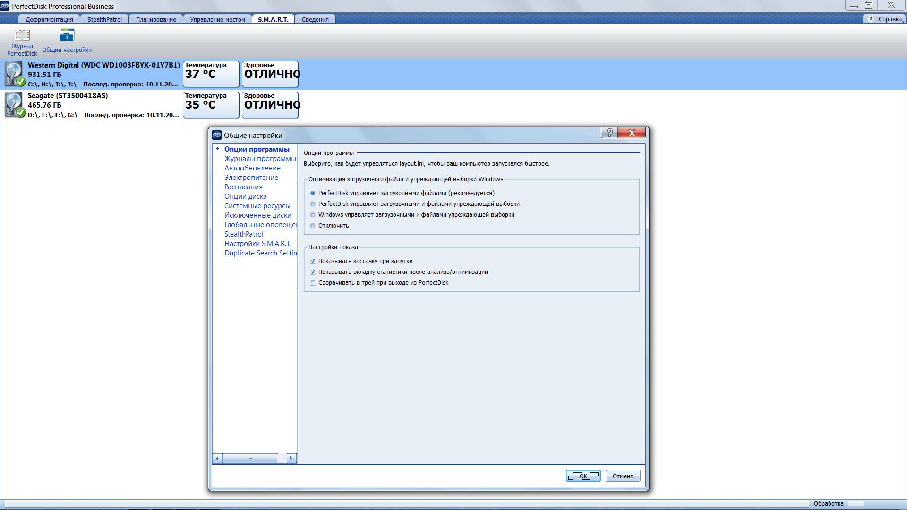Navigate to Duplicate Search Settings
907x510 pixels.
pos(259,252)
